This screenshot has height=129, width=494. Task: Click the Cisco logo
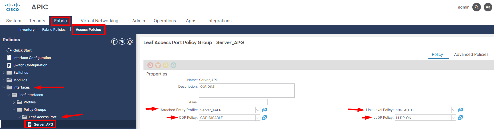[13, 7]
